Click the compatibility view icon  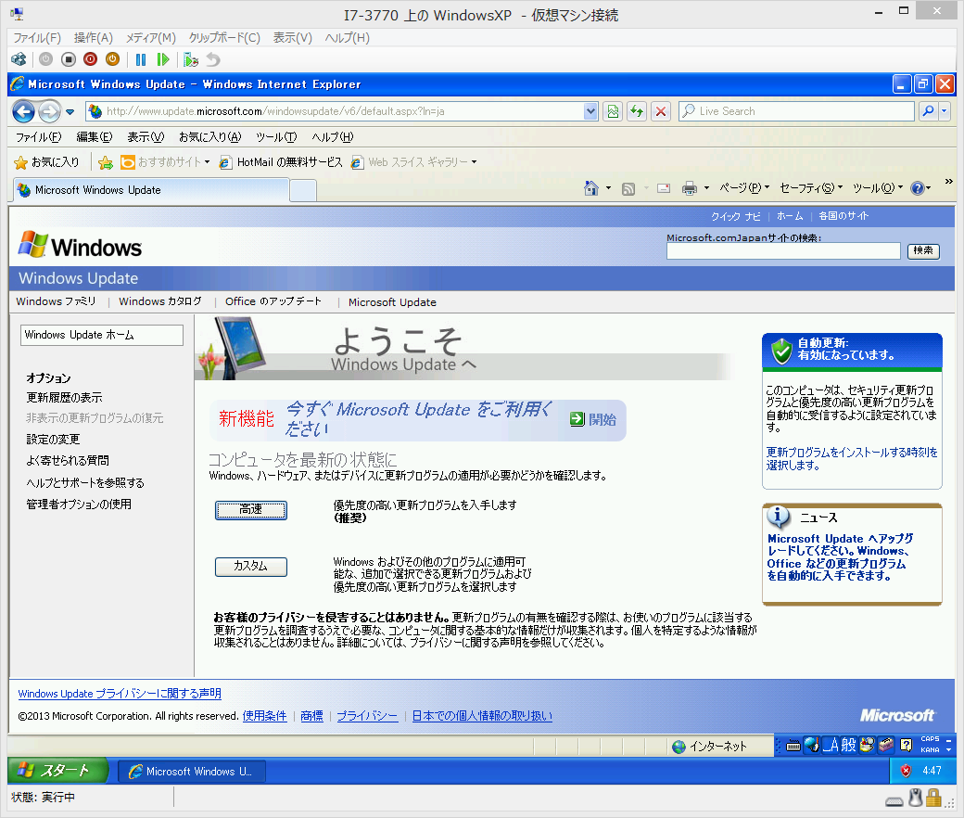coord(613,111)
